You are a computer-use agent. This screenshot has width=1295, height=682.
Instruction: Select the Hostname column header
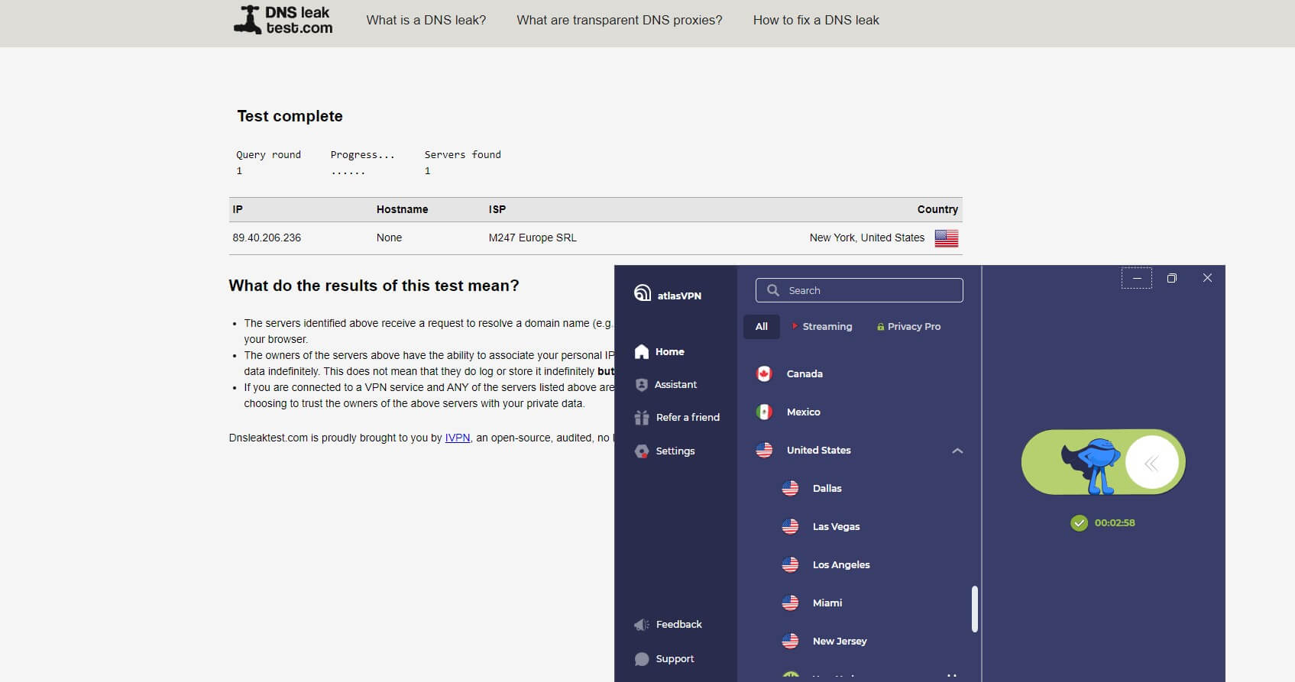pyautogui.click(x=402, y=209)
